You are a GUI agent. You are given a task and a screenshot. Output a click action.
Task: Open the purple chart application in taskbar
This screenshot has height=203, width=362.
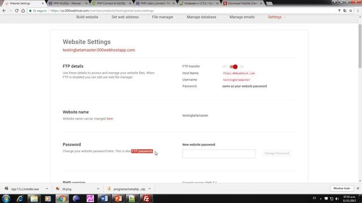(x=90, y=198)
